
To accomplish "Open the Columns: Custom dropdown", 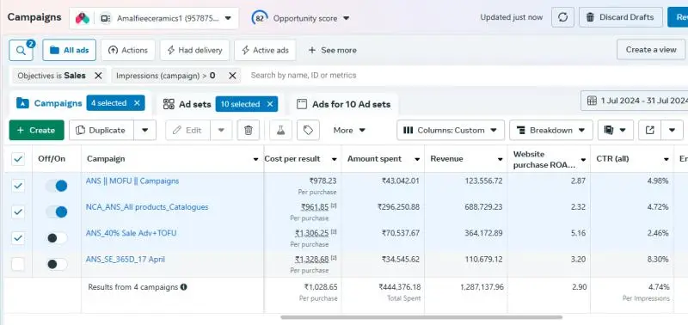I will [x=451, y=131].
